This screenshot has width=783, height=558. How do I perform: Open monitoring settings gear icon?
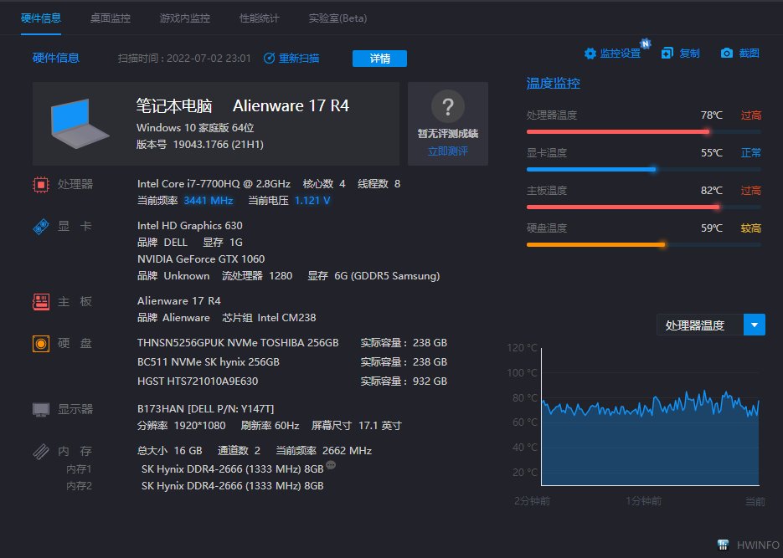coord(590,54)
